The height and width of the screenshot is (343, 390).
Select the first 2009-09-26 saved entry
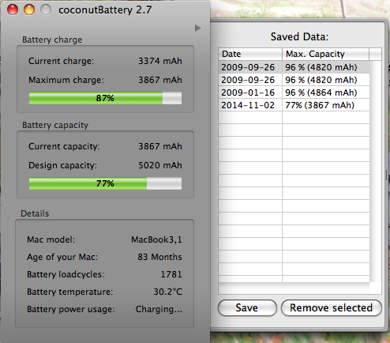pyautogui.click(x=294, y=67)
